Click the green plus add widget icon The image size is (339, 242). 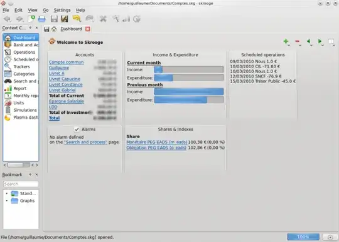point(286,41)
